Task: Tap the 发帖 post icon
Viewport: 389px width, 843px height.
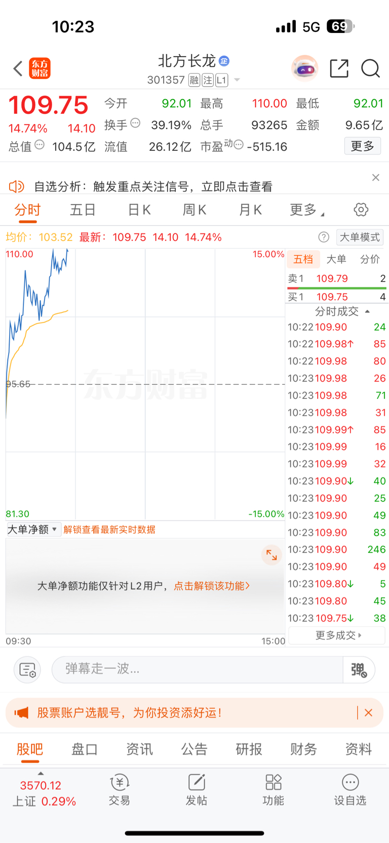Action: tap(197, 790)
